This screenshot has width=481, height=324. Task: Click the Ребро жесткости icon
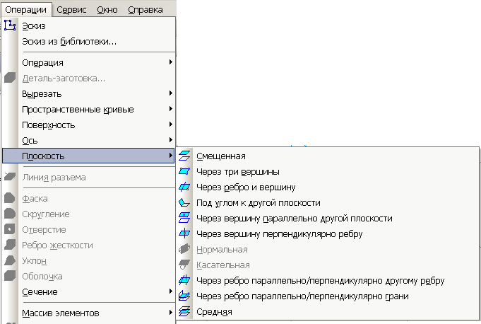point(10,245)
